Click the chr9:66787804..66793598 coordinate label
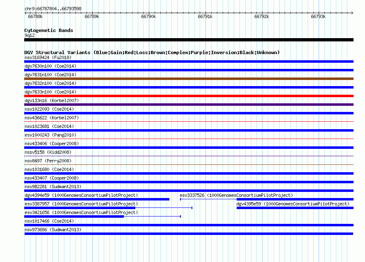Viewport: 365px width, 262px height. point(53,9)
